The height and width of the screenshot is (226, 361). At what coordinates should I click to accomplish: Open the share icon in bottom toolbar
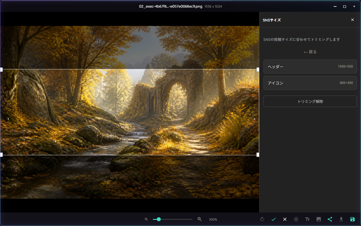330,219
